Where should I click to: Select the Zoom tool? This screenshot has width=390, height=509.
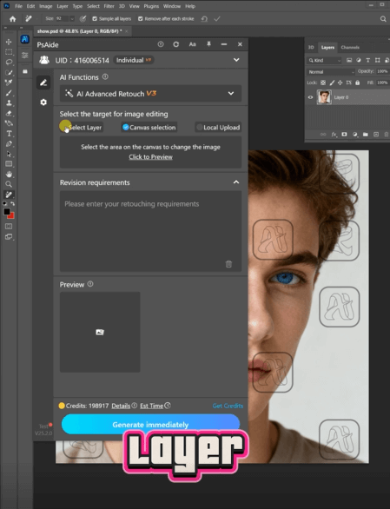point(9,184)
